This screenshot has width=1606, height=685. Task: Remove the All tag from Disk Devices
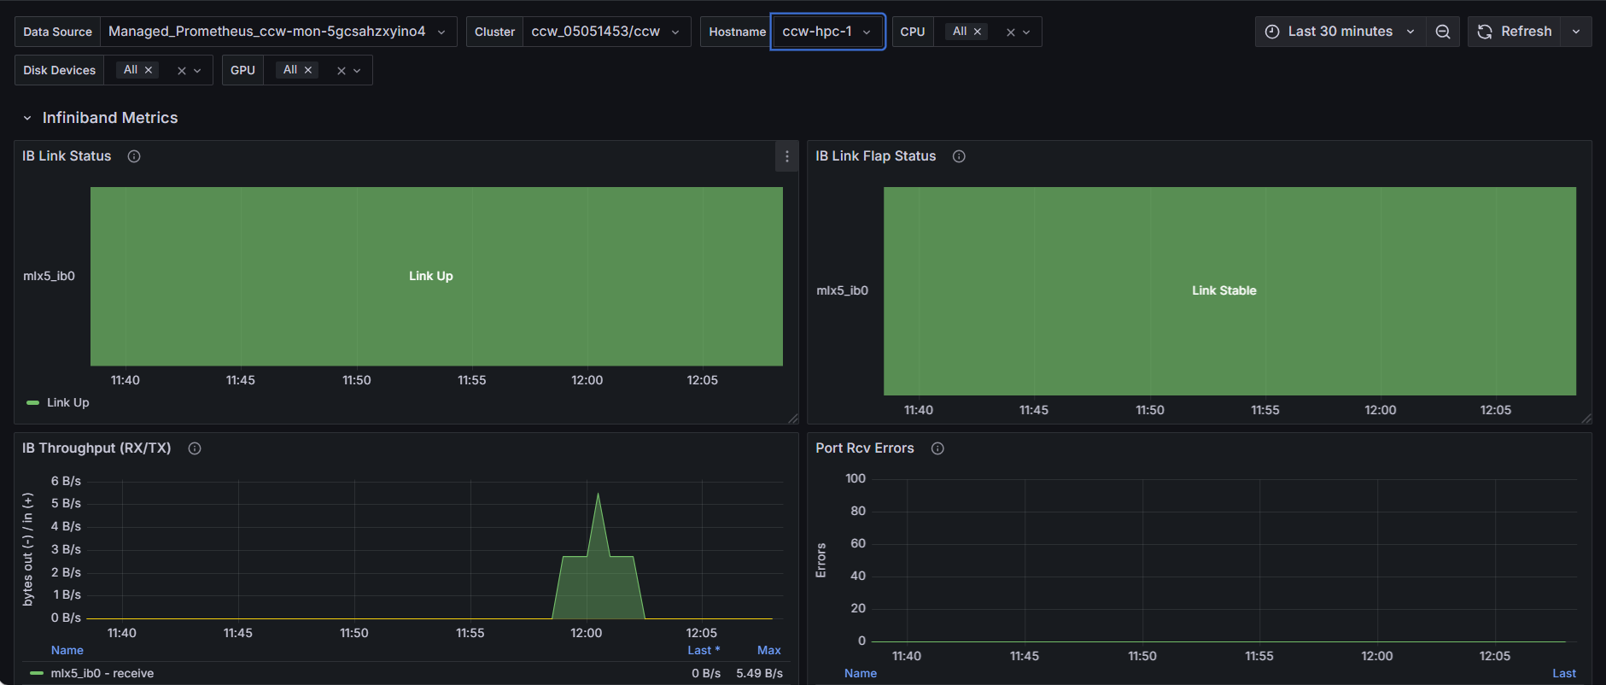(149, 70)
